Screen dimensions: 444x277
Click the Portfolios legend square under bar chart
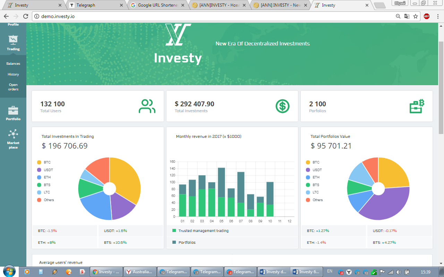pos(174,242)
